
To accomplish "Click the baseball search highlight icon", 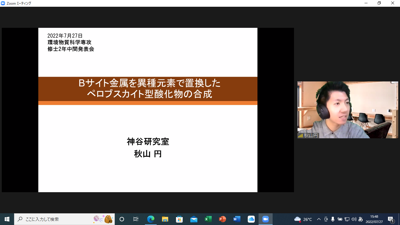I will [103, 219].
